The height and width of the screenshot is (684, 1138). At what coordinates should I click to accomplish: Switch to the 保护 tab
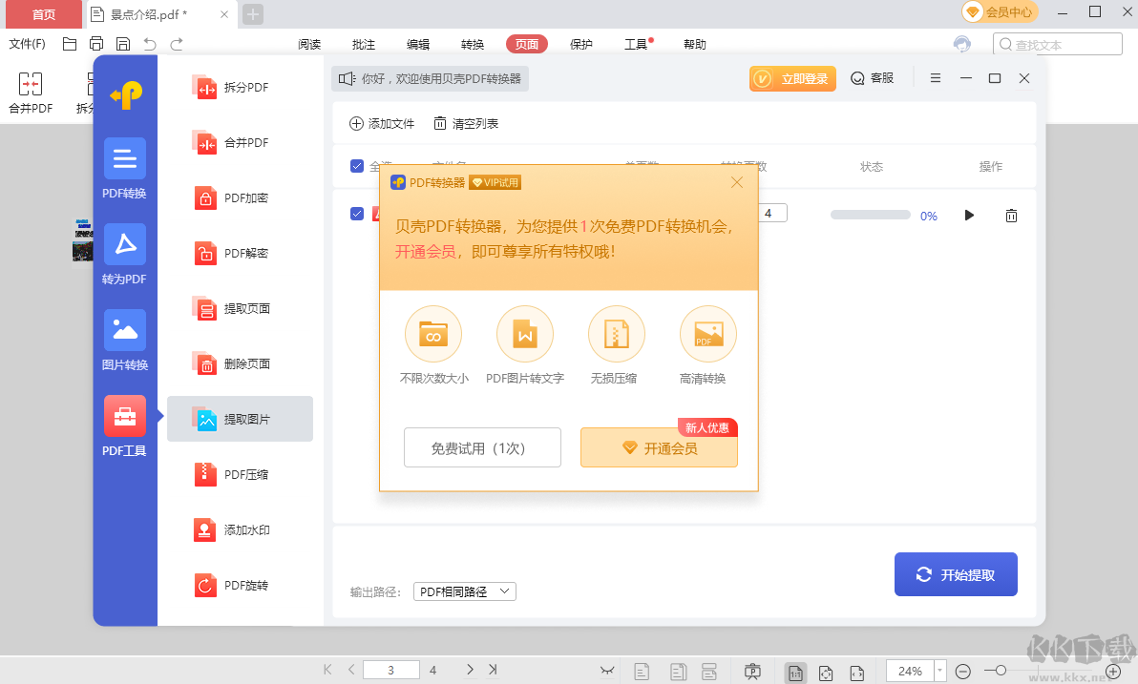[x=581, y=44]
